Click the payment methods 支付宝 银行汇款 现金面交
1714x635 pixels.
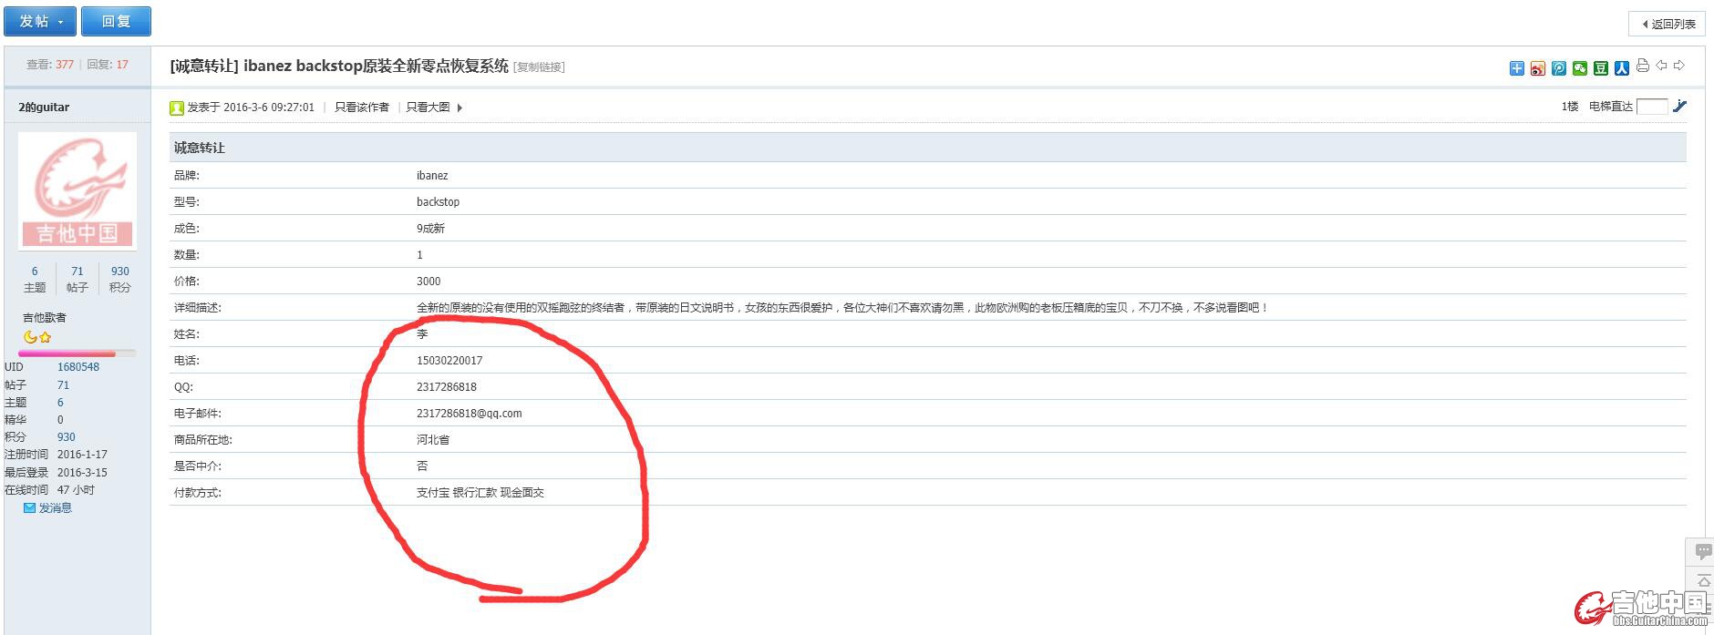[x=480, y=493]
